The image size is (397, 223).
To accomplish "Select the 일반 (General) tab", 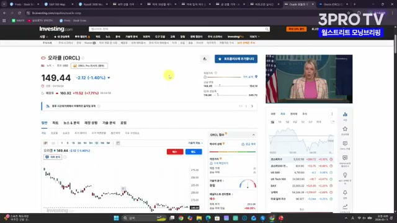I will point(44,123).
